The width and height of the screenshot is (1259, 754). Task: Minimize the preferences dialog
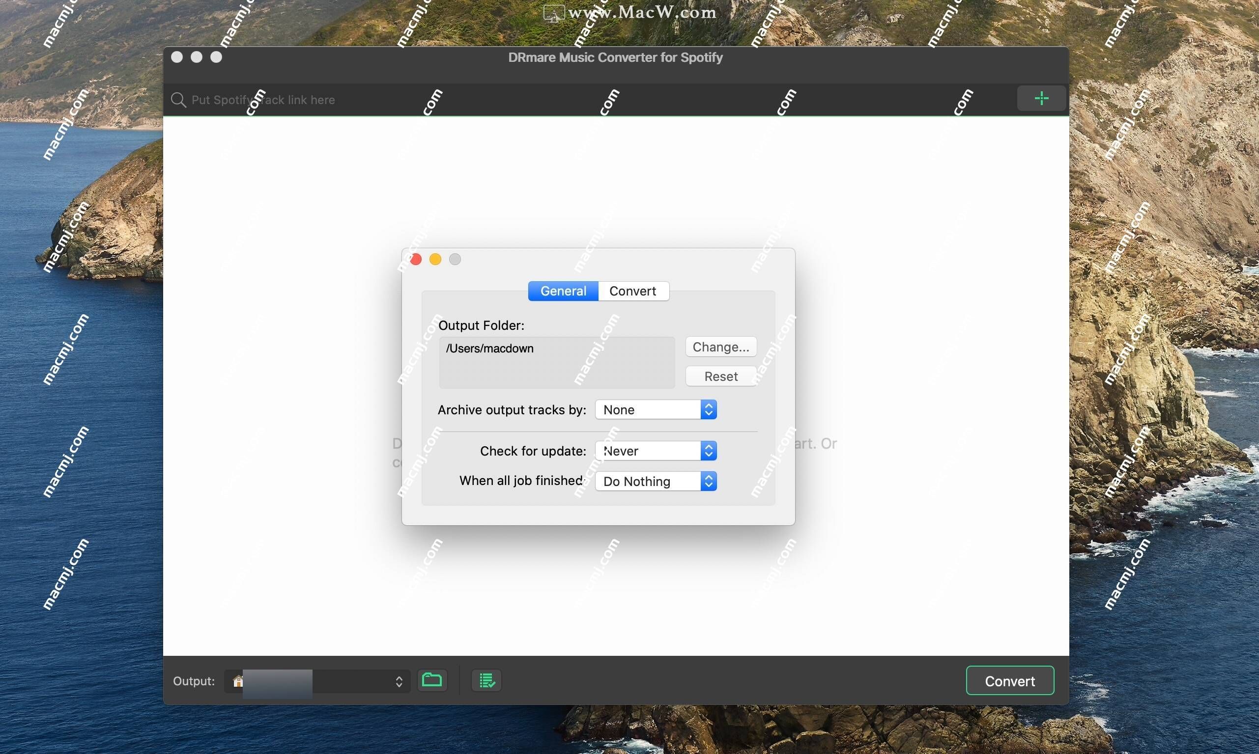[435, 260]
